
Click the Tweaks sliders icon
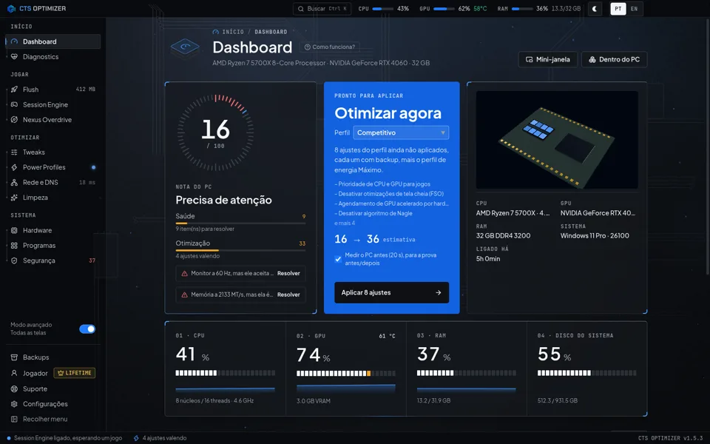coord(14,152)
